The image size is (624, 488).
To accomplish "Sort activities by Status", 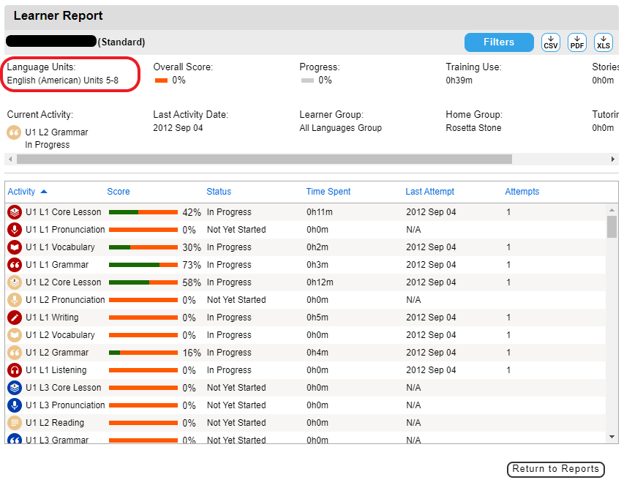I will tap(217, 191).
